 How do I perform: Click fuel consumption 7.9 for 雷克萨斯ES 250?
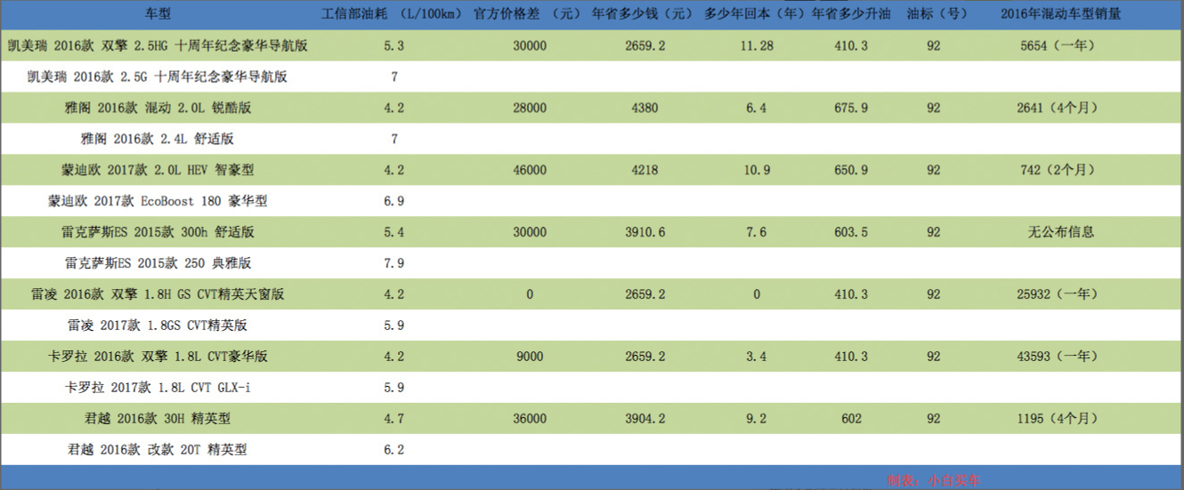coord(393,263)
